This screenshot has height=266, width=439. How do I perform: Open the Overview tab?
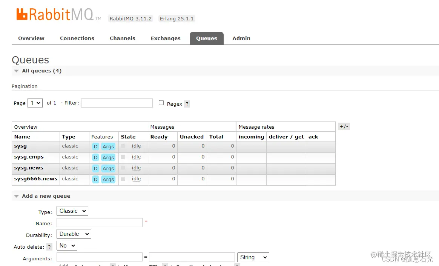click(x=31, y=38)
